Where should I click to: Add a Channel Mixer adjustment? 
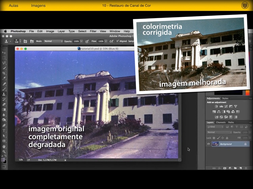[233, 112]
